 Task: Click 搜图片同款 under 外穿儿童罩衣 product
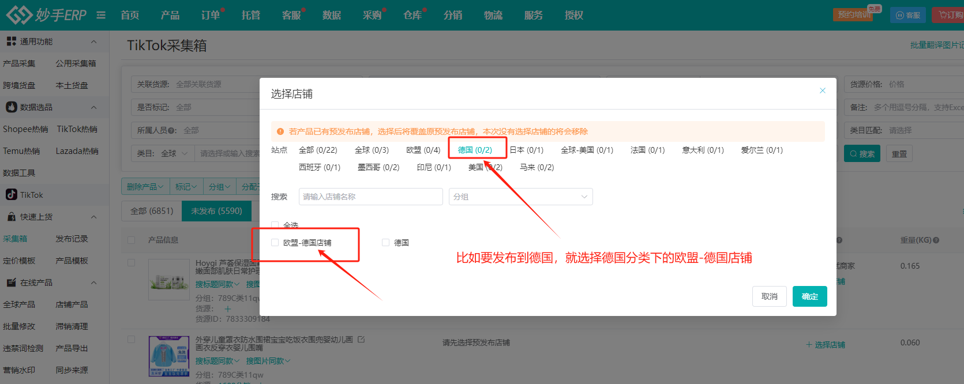point(268,361)
